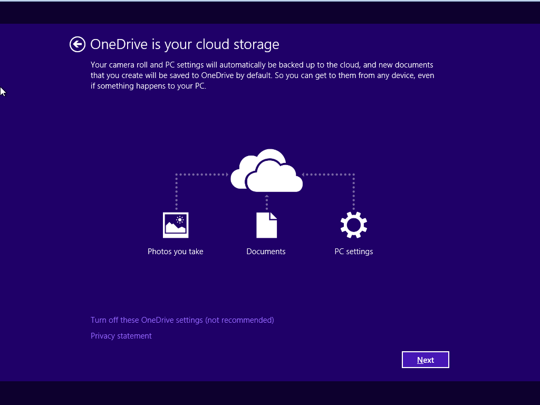Go back using the circled arrow icon
This screenshot has height=405, width=540.
click(77, 44)
